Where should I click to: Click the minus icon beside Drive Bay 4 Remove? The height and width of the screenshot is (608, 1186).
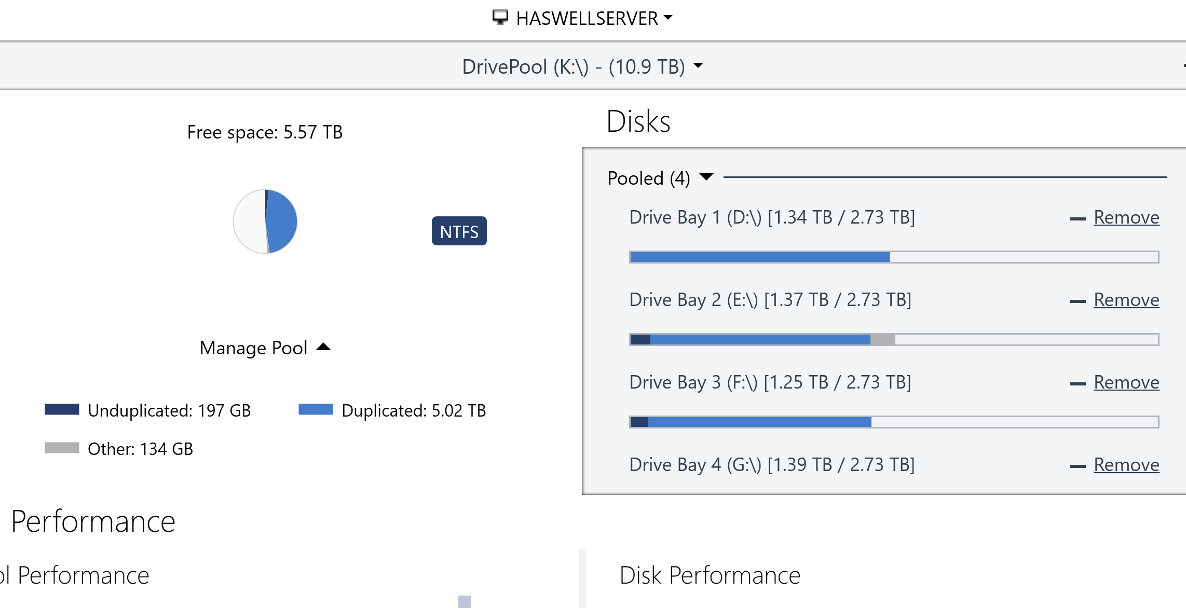[1078, 466]
